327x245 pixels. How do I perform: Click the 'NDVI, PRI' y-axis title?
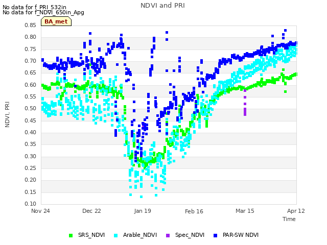point(7,114)
